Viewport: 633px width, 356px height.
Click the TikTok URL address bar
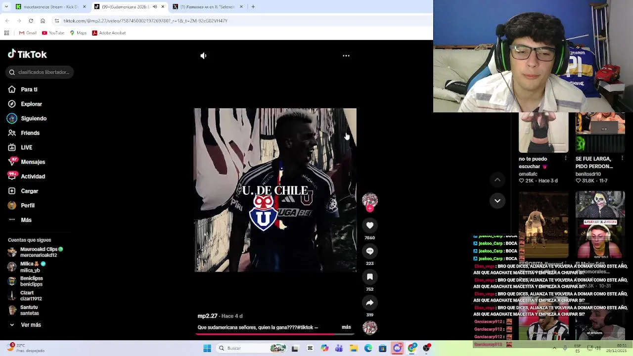[x=242, y=21]
